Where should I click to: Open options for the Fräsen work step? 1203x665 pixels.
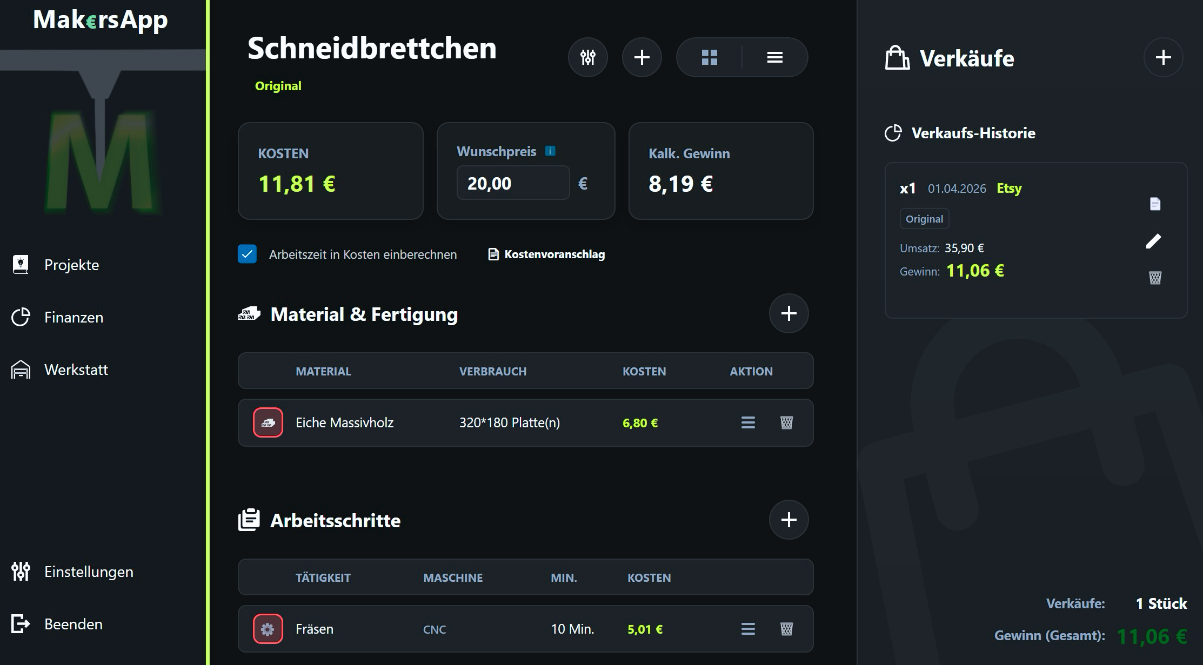point(747,629)
